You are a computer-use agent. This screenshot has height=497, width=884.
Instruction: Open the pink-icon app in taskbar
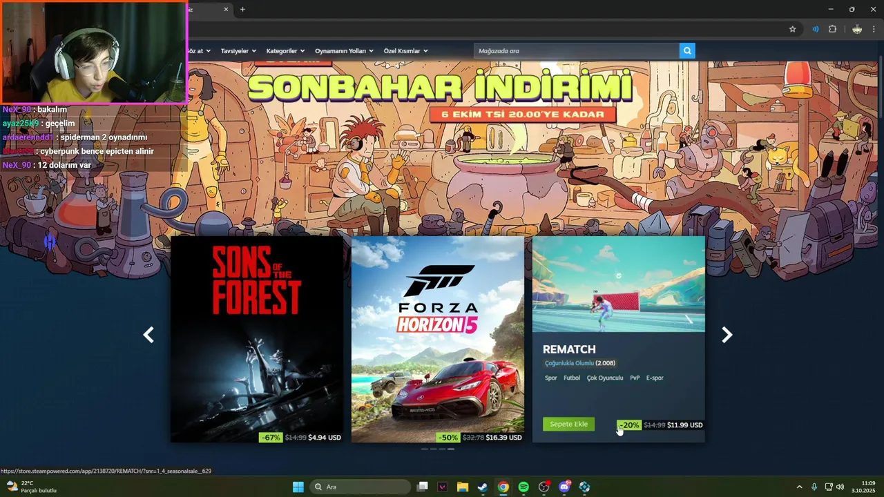pyautogui.click(x=443, y=487)
